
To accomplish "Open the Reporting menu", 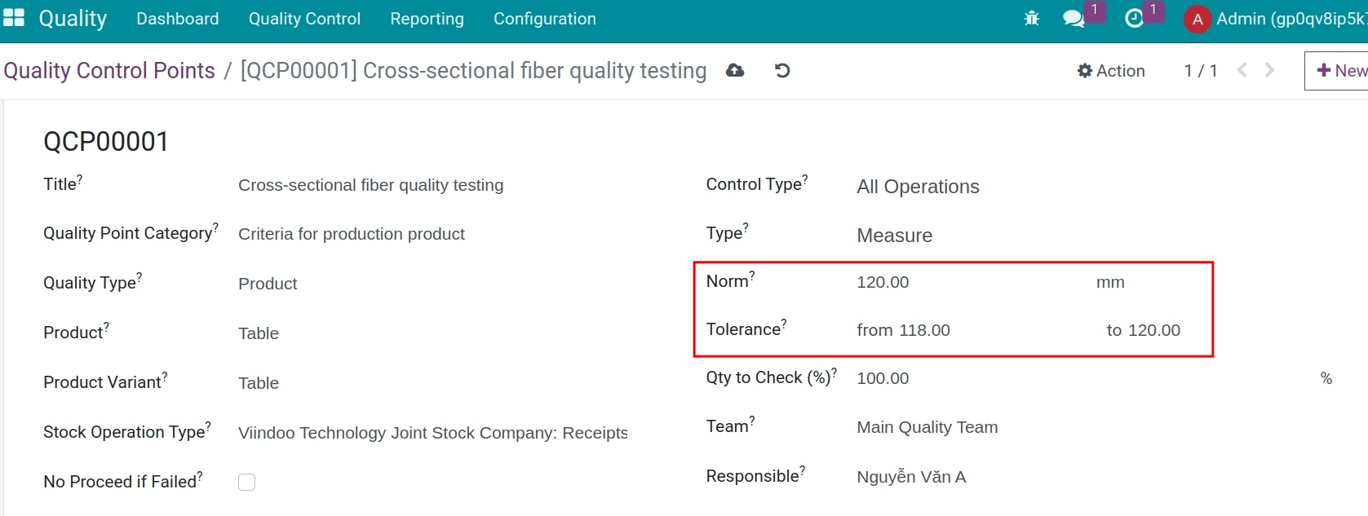I will point(427,19).
